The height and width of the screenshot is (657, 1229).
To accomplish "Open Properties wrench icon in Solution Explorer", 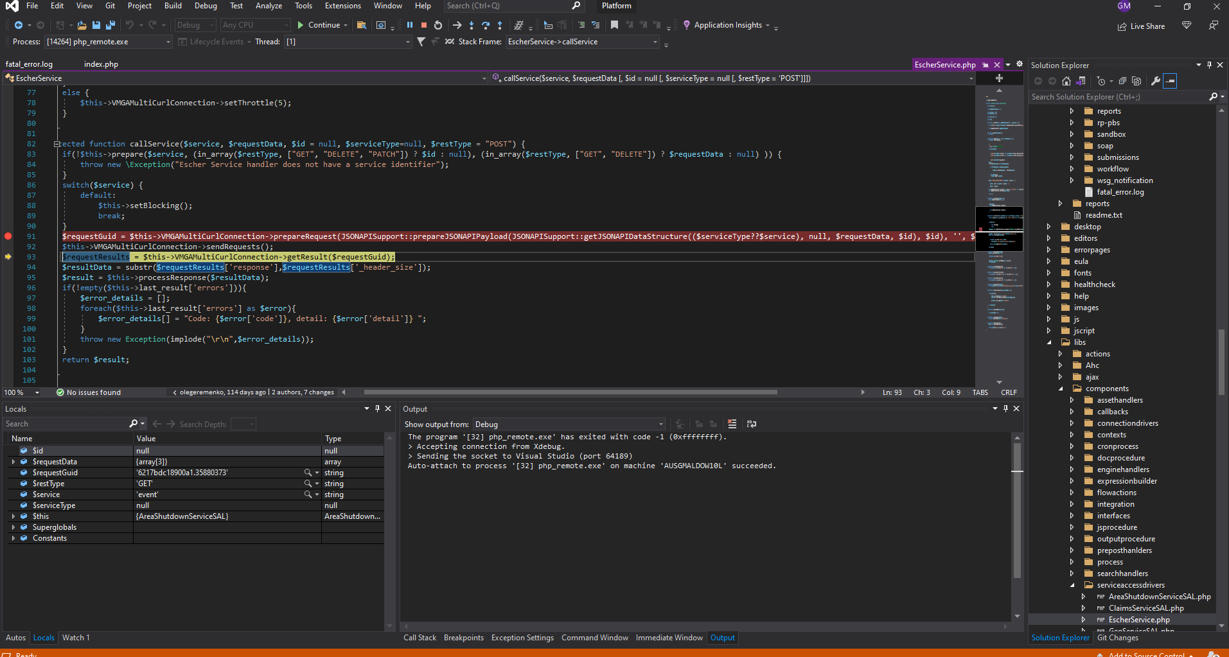I will [x=1155, y=81].
